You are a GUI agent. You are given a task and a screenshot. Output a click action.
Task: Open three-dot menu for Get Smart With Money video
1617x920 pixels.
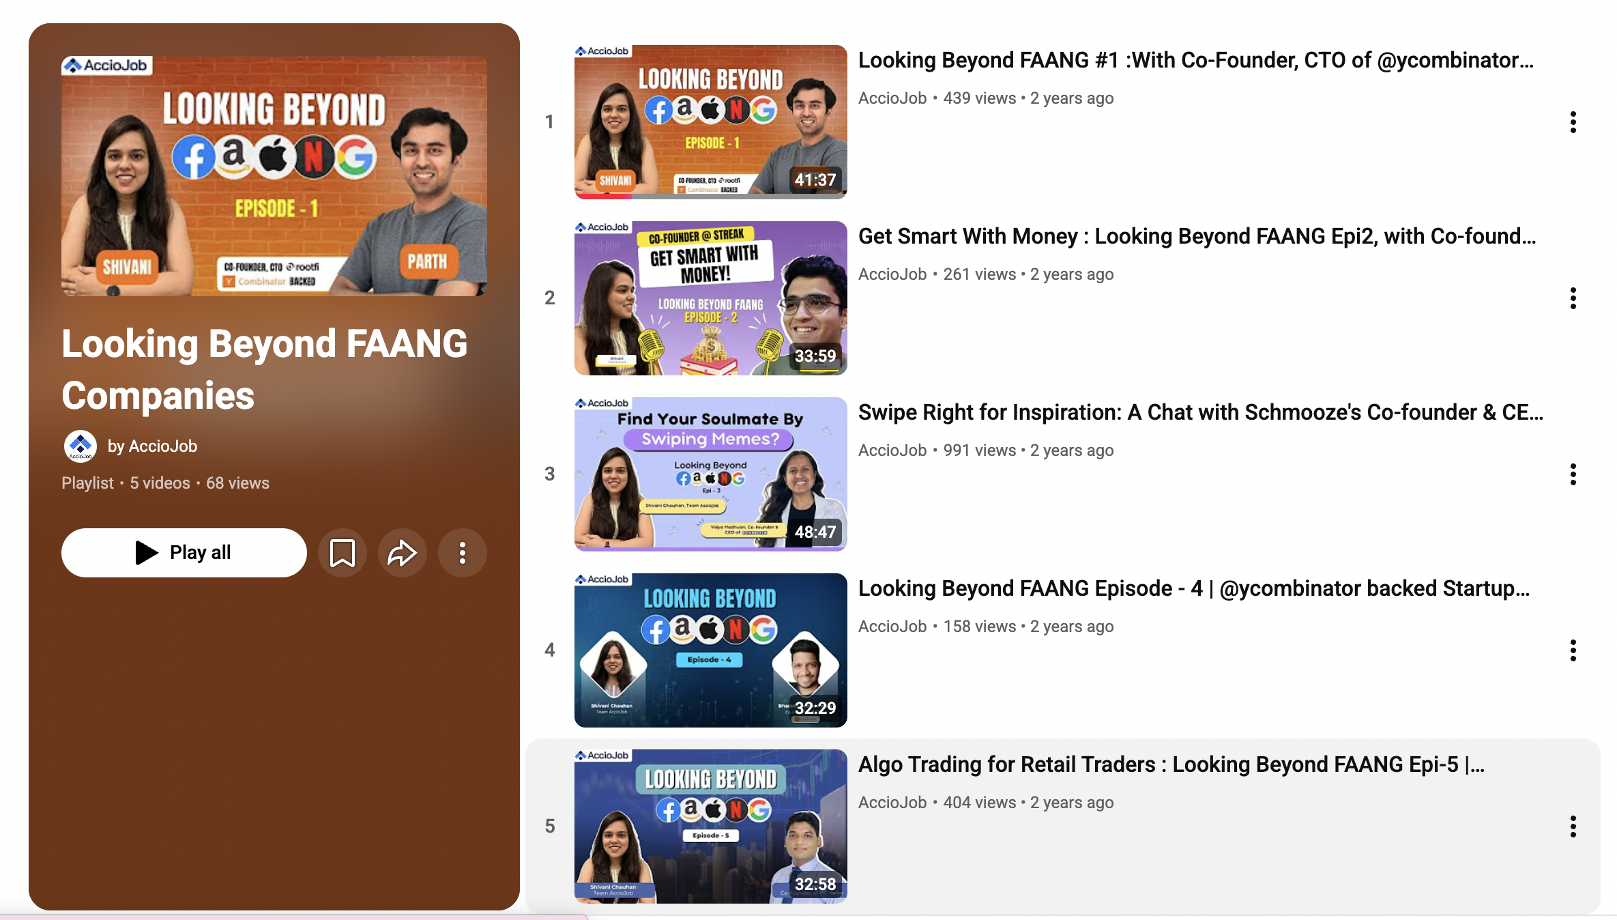[1573, 298]
